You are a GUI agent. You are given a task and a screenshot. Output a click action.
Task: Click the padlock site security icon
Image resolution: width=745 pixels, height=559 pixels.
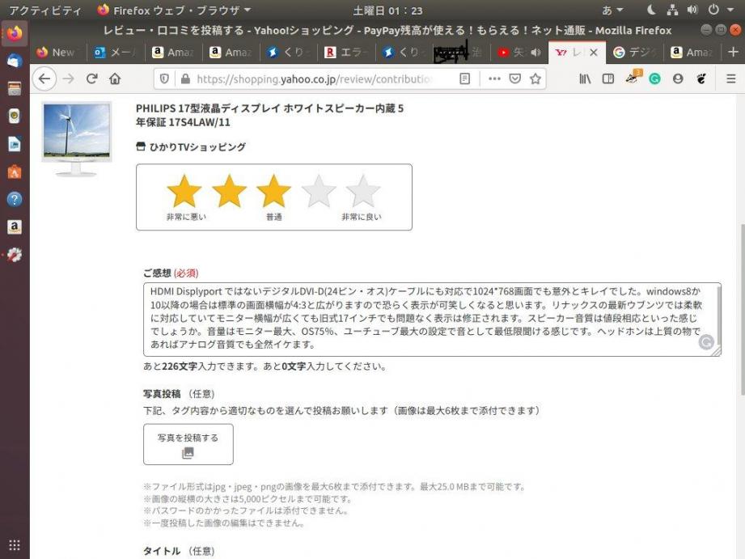185,79
